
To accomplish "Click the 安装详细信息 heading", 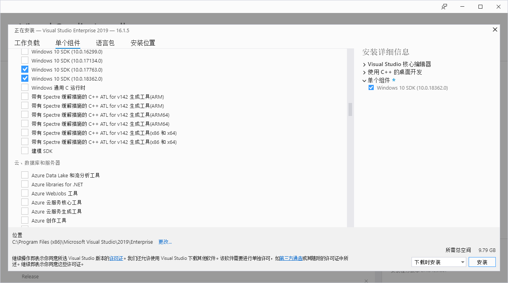I will tap(386, 52).
